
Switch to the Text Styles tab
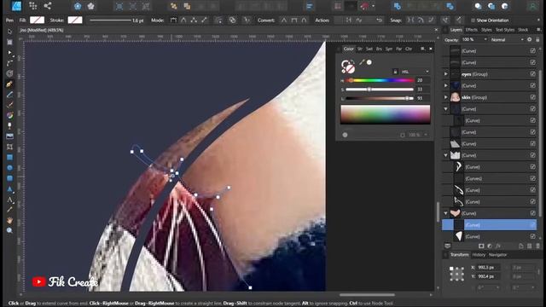pyautogui.click(x=505, y=30)
